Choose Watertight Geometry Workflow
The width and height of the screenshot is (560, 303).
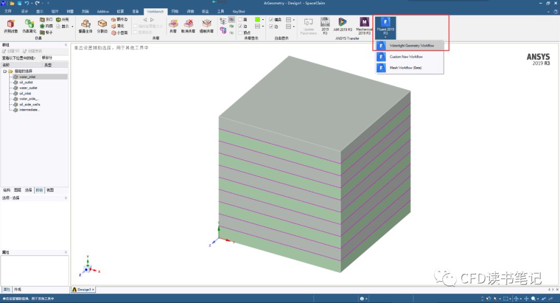click(x=409, y=46)
